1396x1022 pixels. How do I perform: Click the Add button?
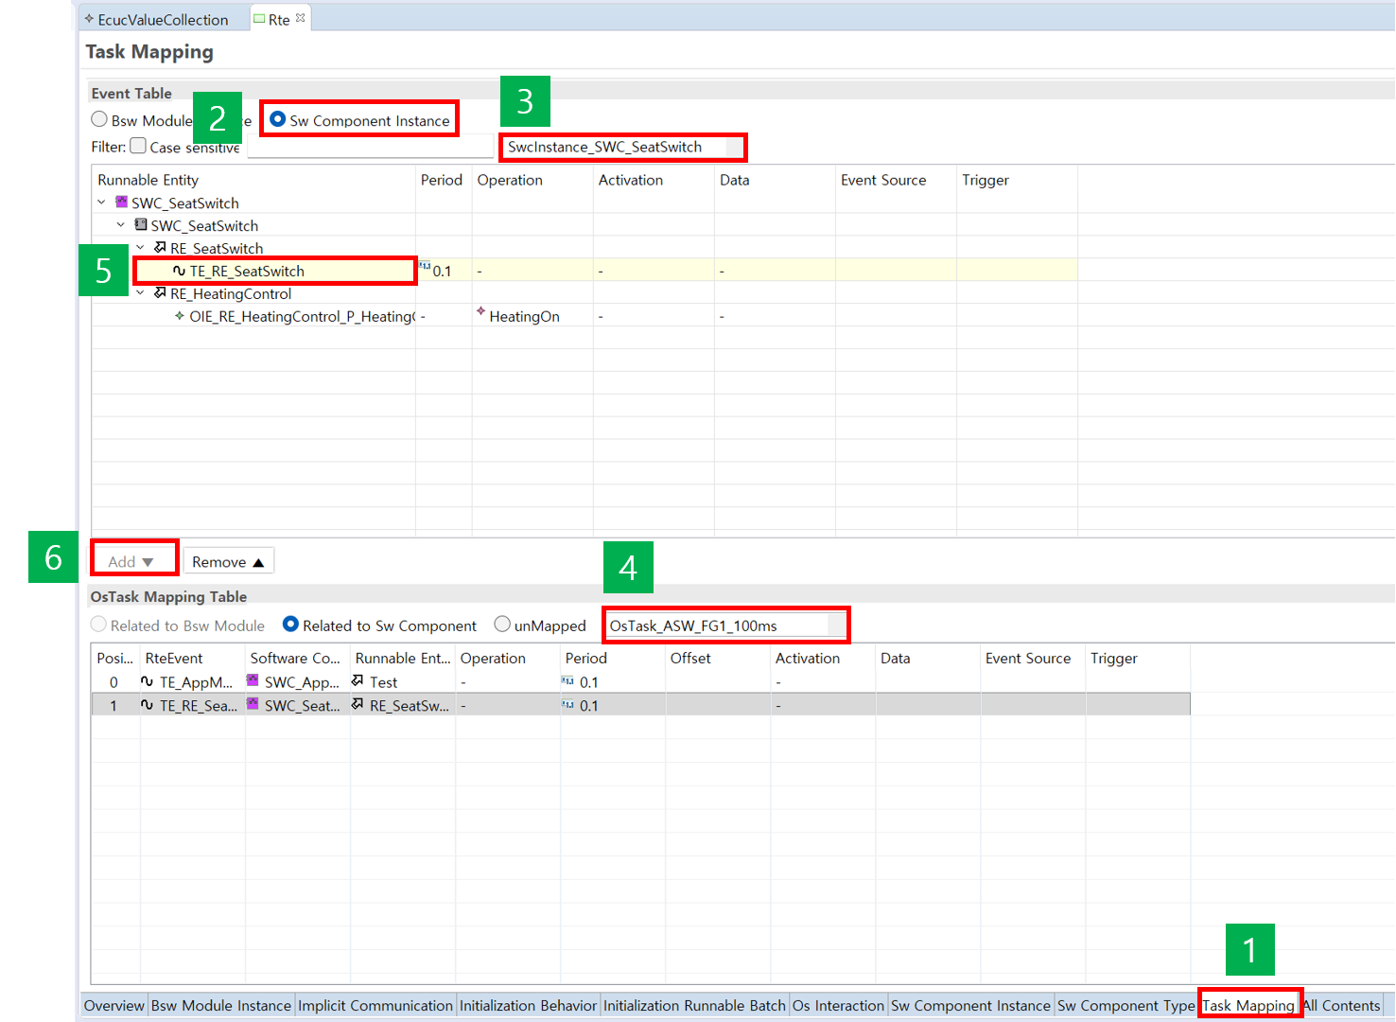point(131,562)
